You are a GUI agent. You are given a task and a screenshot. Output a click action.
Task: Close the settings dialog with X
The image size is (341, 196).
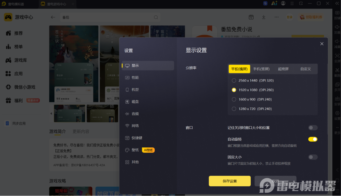point(322,44)
